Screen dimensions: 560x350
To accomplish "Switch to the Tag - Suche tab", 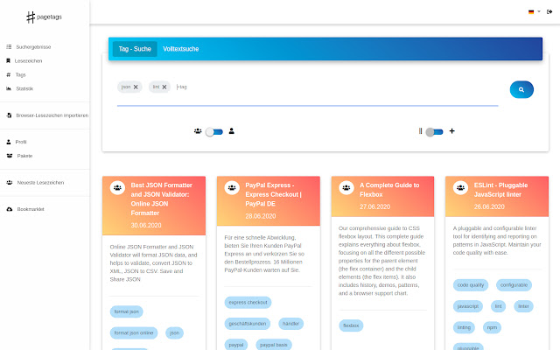I will coord(135,49).
